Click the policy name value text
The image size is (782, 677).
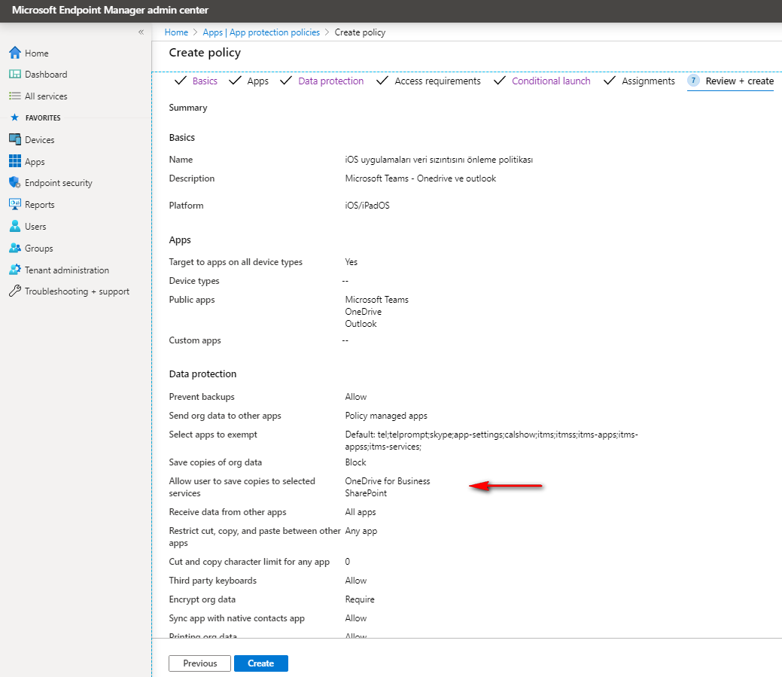[x=439, y=160]
